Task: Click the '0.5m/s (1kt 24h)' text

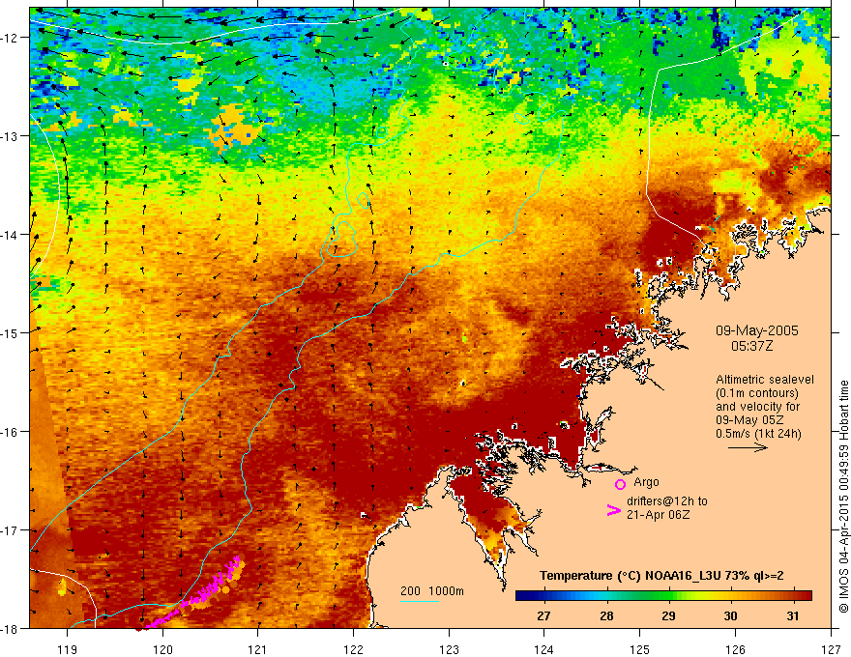Action: click(x=758, y=433)
